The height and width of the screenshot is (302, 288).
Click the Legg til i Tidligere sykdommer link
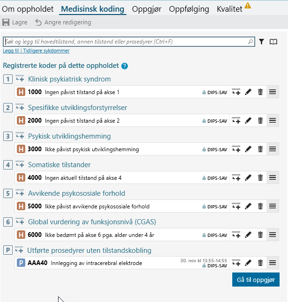click(x=36, y=51)
